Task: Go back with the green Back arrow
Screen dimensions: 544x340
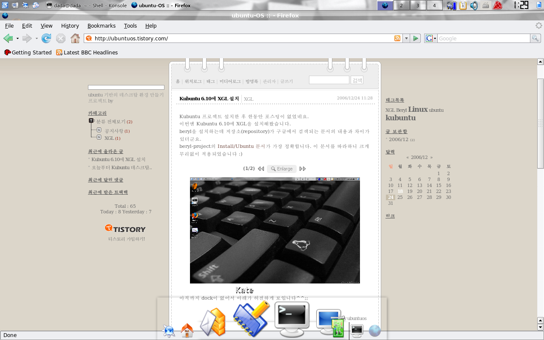Action: [8, 38]
